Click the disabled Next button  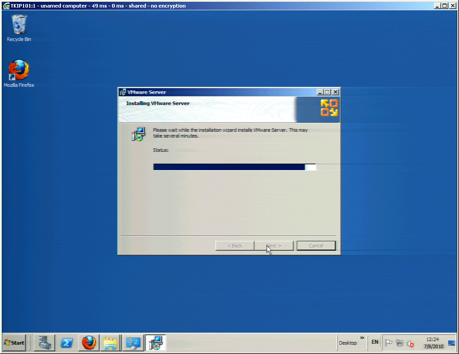click(274, 246)
